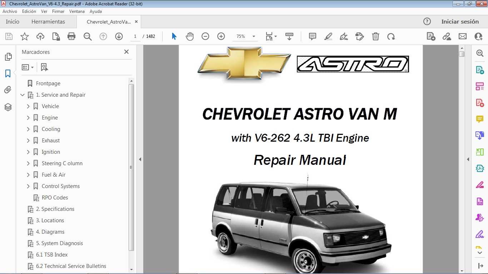Open the 4. Diagrams bookmark
Image resolution: width=488 pixels, height=274 pixels.
click(x=50, y=232)
